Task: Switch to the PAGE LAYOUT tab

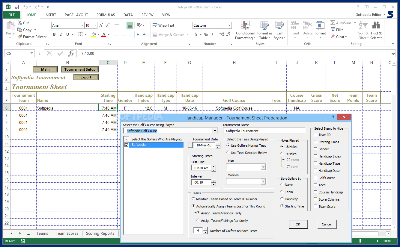Action: click(76, 15)
